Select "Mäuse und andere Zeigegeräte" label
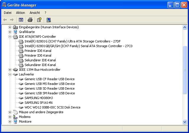Viewport: 189px width, 133px height. (x=41, y=112)
